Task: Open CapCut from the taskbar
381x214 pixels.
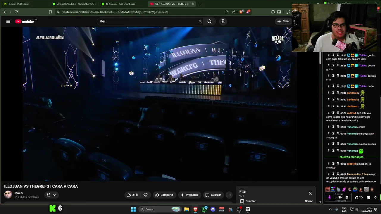Action: click(x=248, y=209)
